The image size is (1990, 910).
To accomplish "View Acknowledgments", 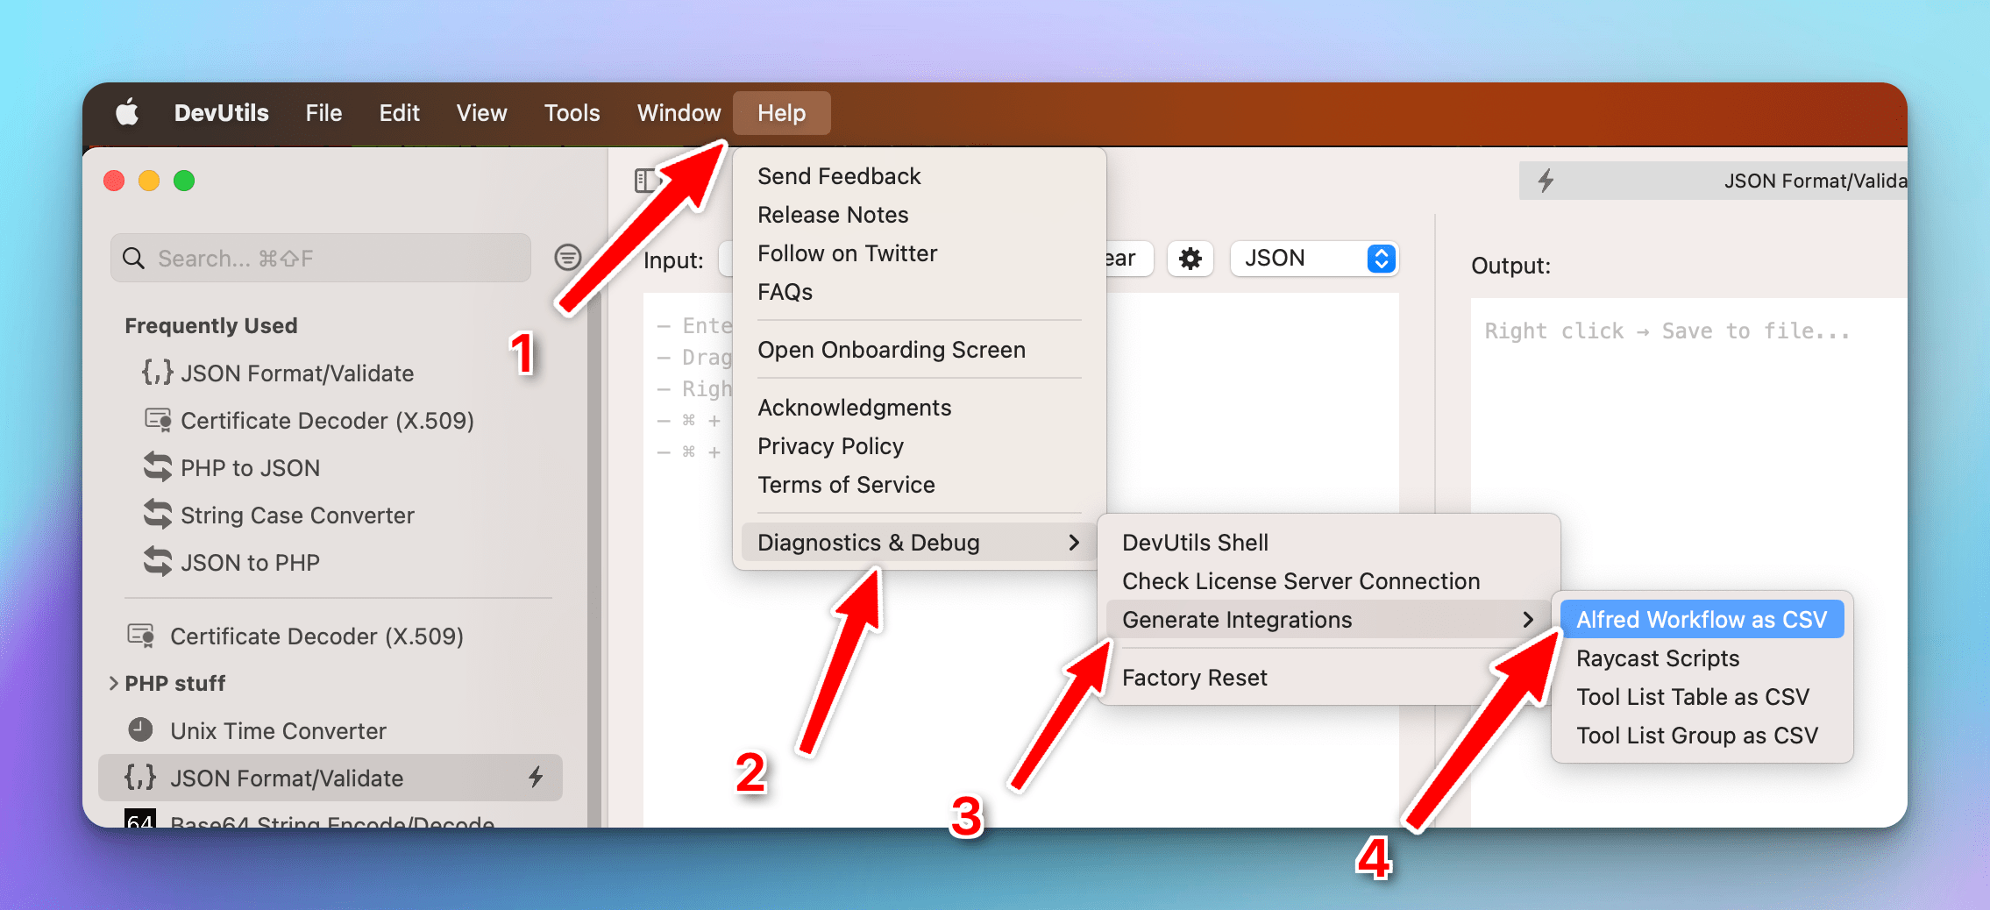I will coord(854,408).
